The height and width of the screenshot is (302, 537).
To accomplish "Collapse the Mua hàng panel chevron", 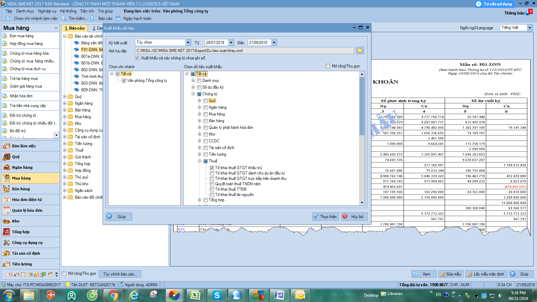I will pos(56,28).
